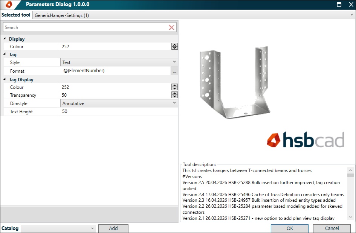
Task: Increase the Tag Display Colour value
Action: [x=174, y=85]
